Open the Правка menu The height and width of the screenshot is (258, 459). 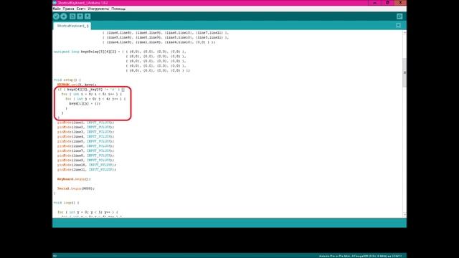tap(69, 9)
